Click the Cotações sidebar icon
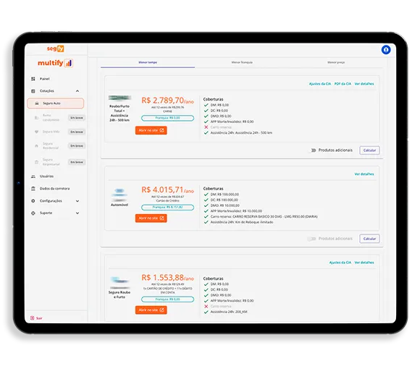The width and height of the screenshot is (420, 366). click(33, 91)
